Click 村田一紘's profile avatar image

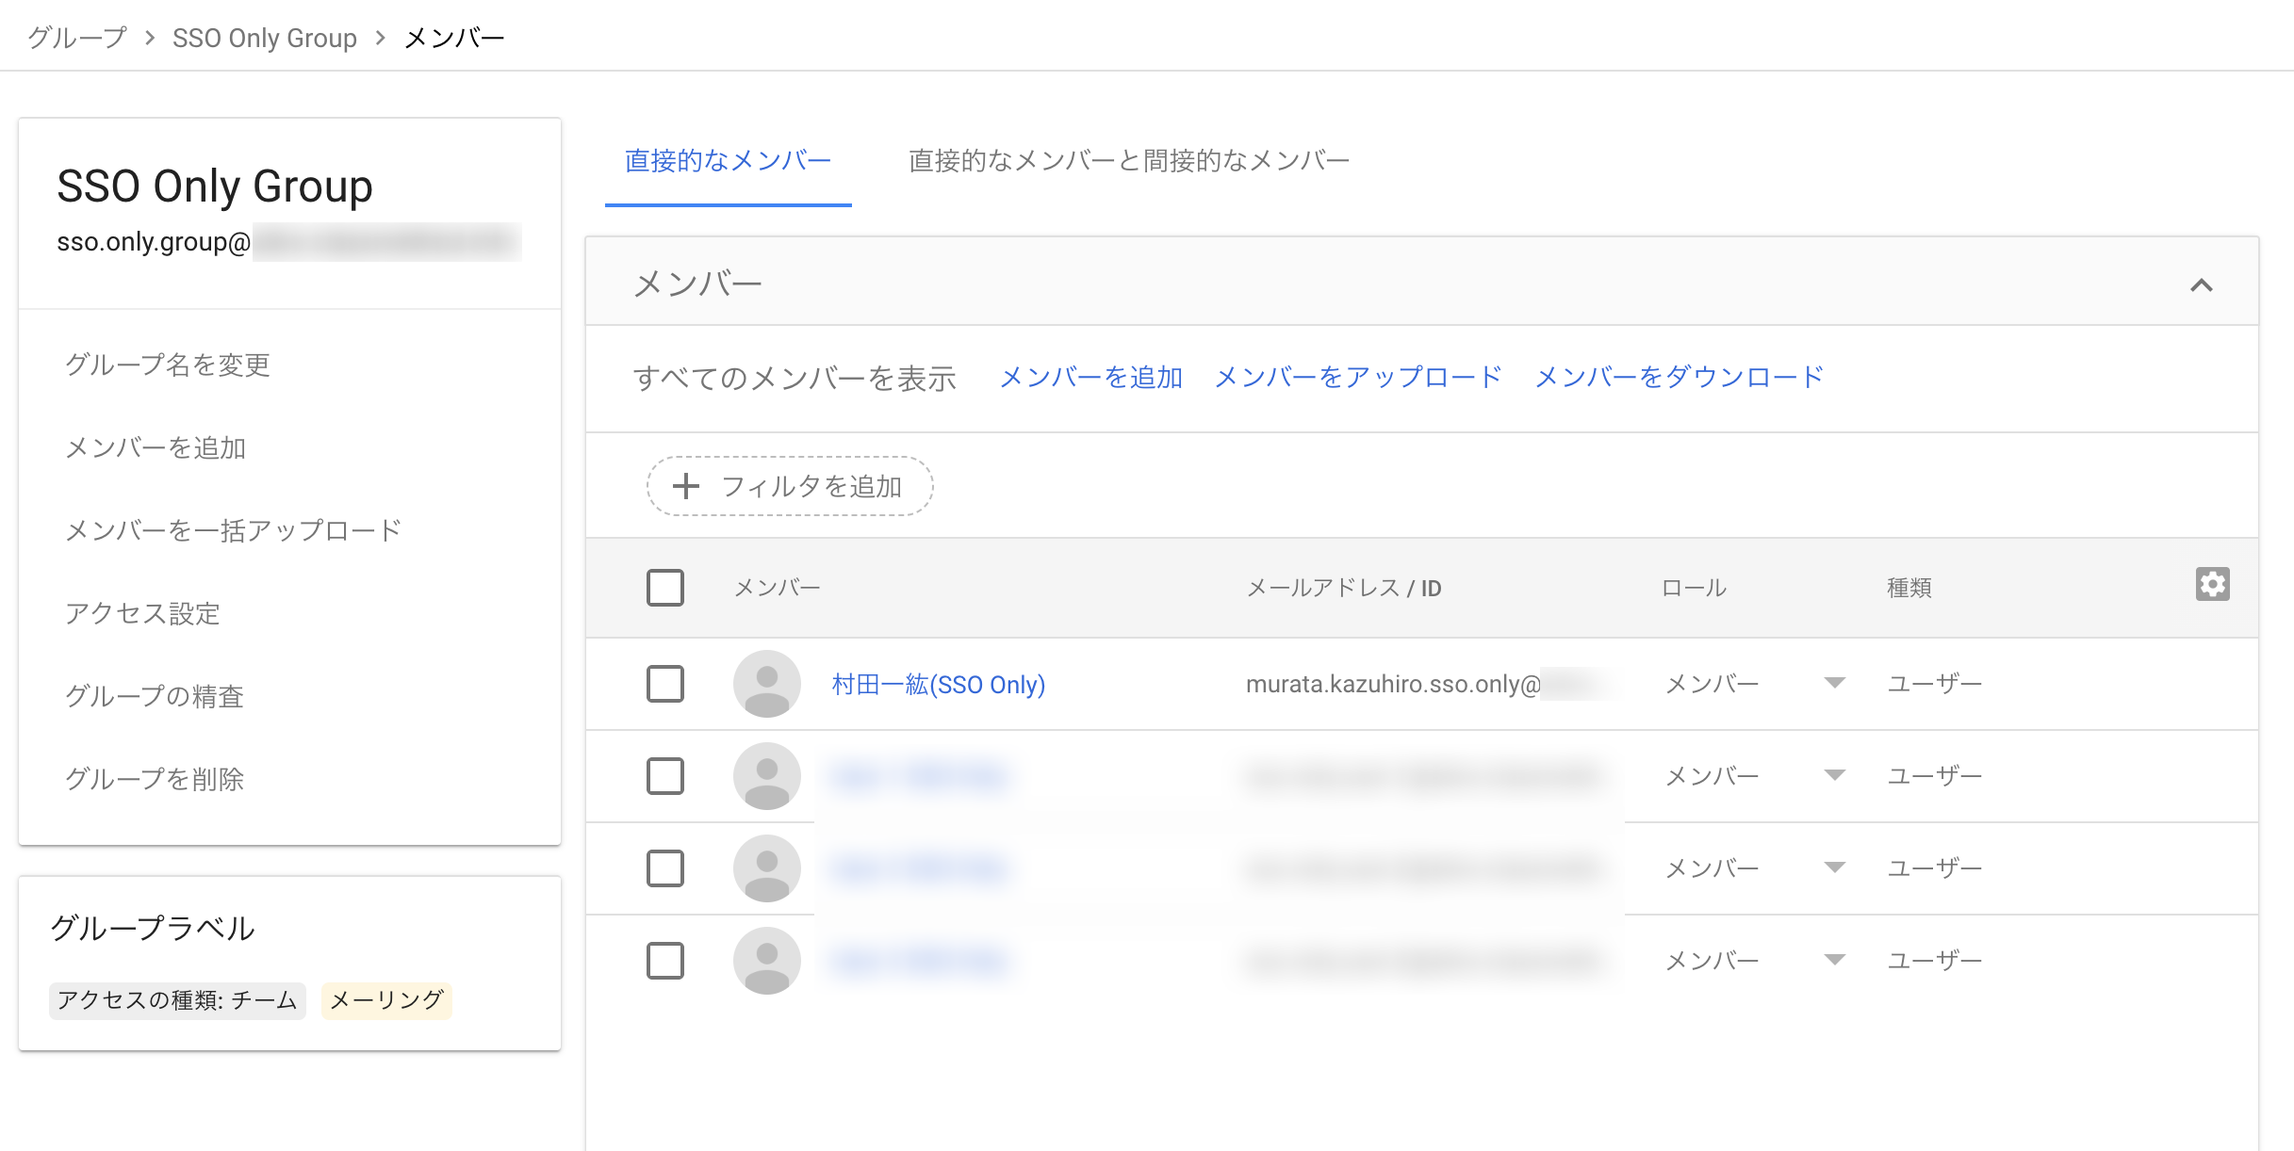[766, 684]
